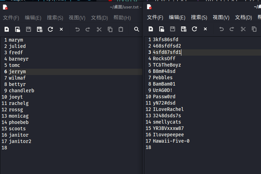The height and width of the screenshot is (174, 261).
Task: Click Redo icon in right password window
Action: click(232, 29)
